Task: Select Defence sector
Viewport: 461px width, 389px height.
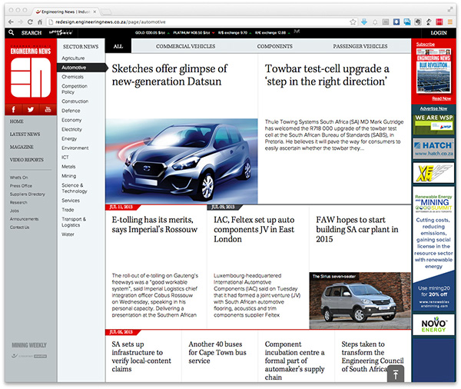Action: (x=71, y=111)
